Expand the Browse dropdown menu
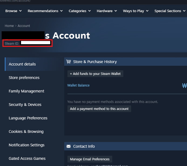 [13, 11]
